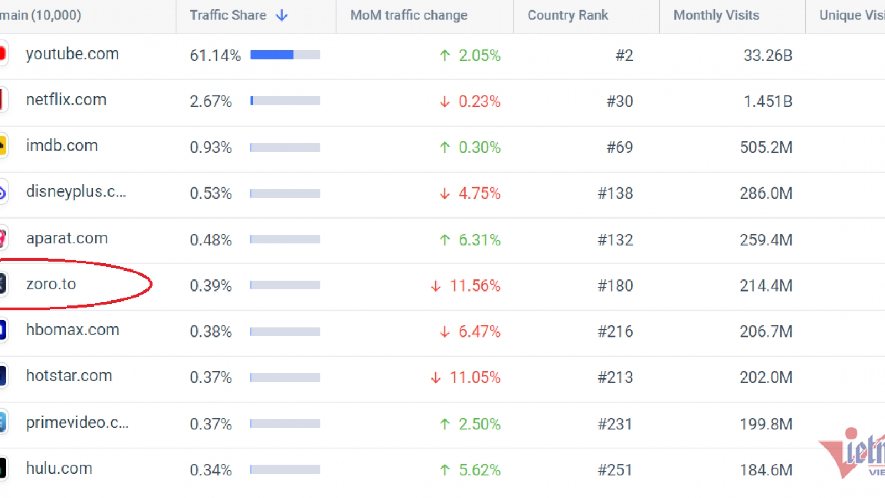Select the 259.4M monthly visits value
The image size is (885, 498).
coord(766,240)
